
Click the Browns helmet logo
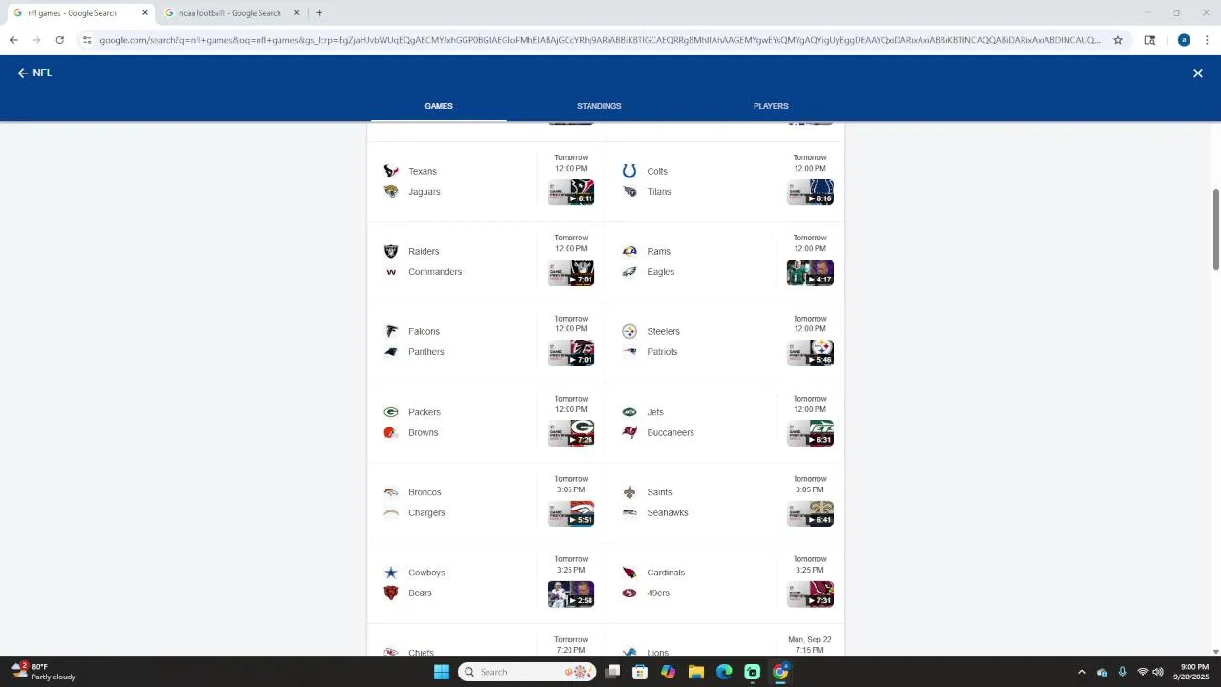pyautogui.click(x=391, y=432)
